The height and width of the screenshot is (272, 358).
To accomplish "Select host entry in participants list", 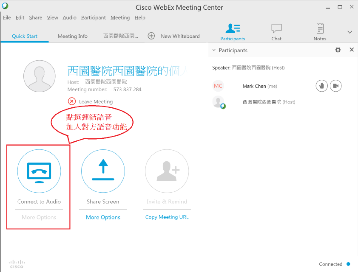I will coord(268,102).
